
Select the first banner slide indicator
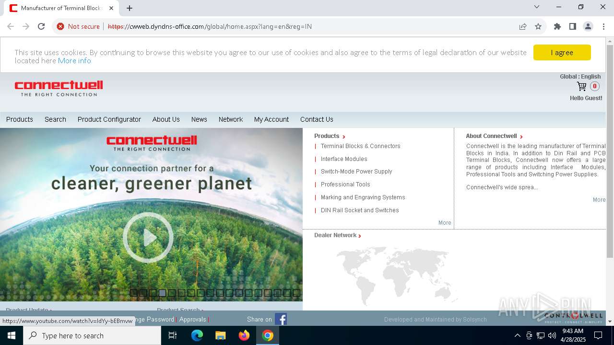[133, 293]
